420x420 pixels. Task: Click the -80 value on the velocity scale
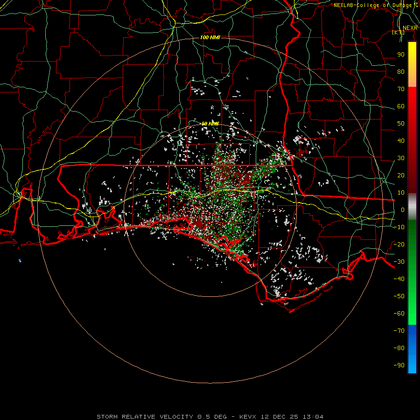click(x=399, y=348)
